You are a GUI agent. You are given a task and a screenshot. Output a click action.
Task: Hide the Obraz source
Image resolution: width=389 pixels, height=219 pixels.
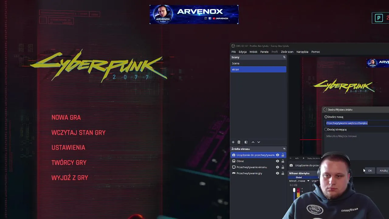[277, 161]
